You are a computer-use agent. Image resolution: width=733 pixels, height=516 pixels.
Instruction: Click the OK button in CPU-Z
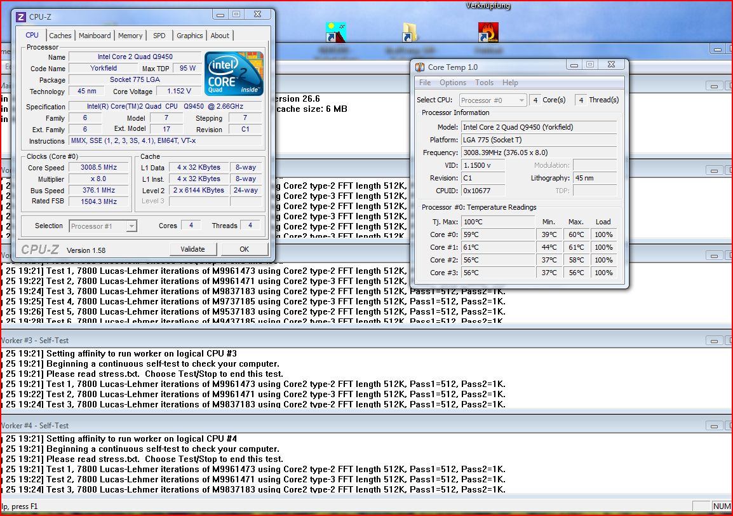(x=245, y=249)
